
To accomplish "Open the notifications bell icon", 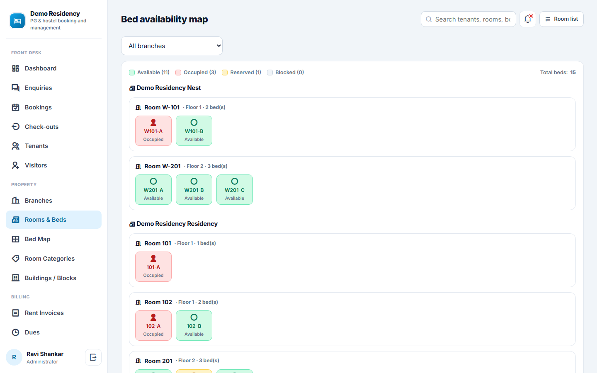I will click(x=528, y=19).
